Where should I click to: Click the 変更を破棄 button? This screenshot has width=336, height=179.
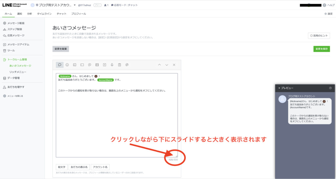pos(61,49)
